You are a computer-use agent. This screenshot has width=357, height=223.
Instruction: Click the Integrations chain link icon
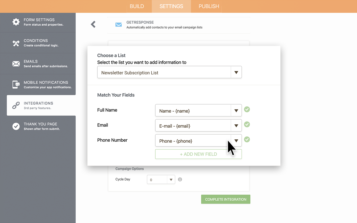(x=16, y=105)
